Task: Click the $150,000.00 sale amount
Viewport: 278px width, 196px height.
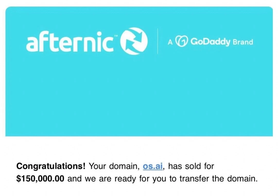Action: click(40, 179)
